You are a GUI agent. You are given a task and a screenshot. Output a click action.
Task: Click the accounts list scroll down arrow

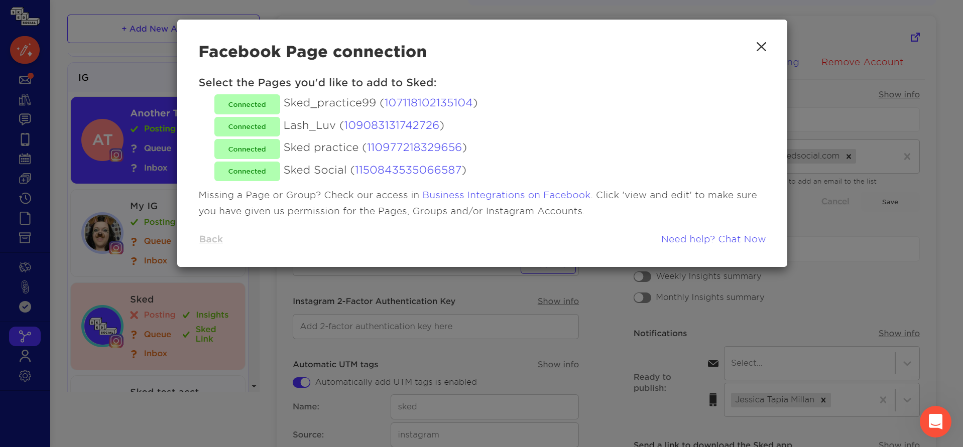[x=254, y=386]
